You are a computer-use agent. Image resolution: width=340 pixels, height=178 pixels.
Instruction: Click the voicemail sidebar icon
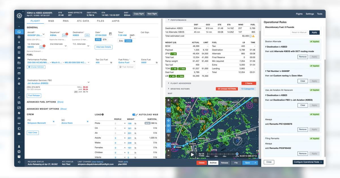[19, 123]
